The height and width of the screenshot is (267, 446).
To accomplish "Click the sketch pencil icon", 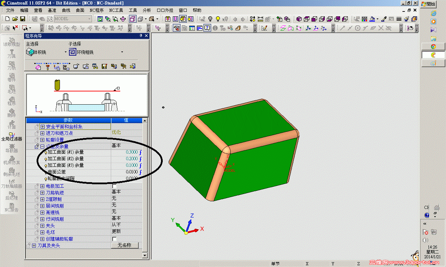I will pyautogui.click(x=264, y=28).
